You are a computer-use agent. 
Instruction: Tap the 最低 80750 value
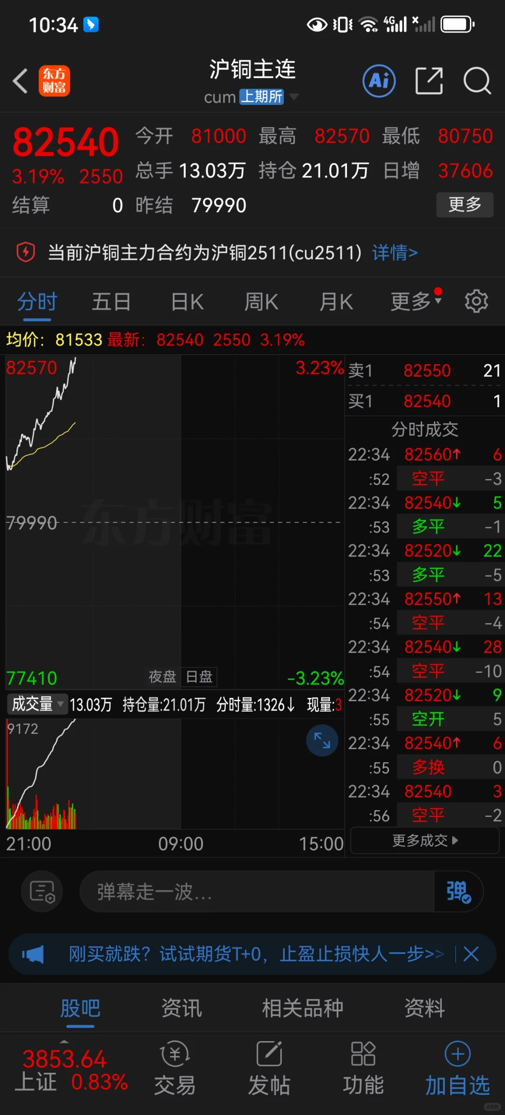tap(465, 136)
